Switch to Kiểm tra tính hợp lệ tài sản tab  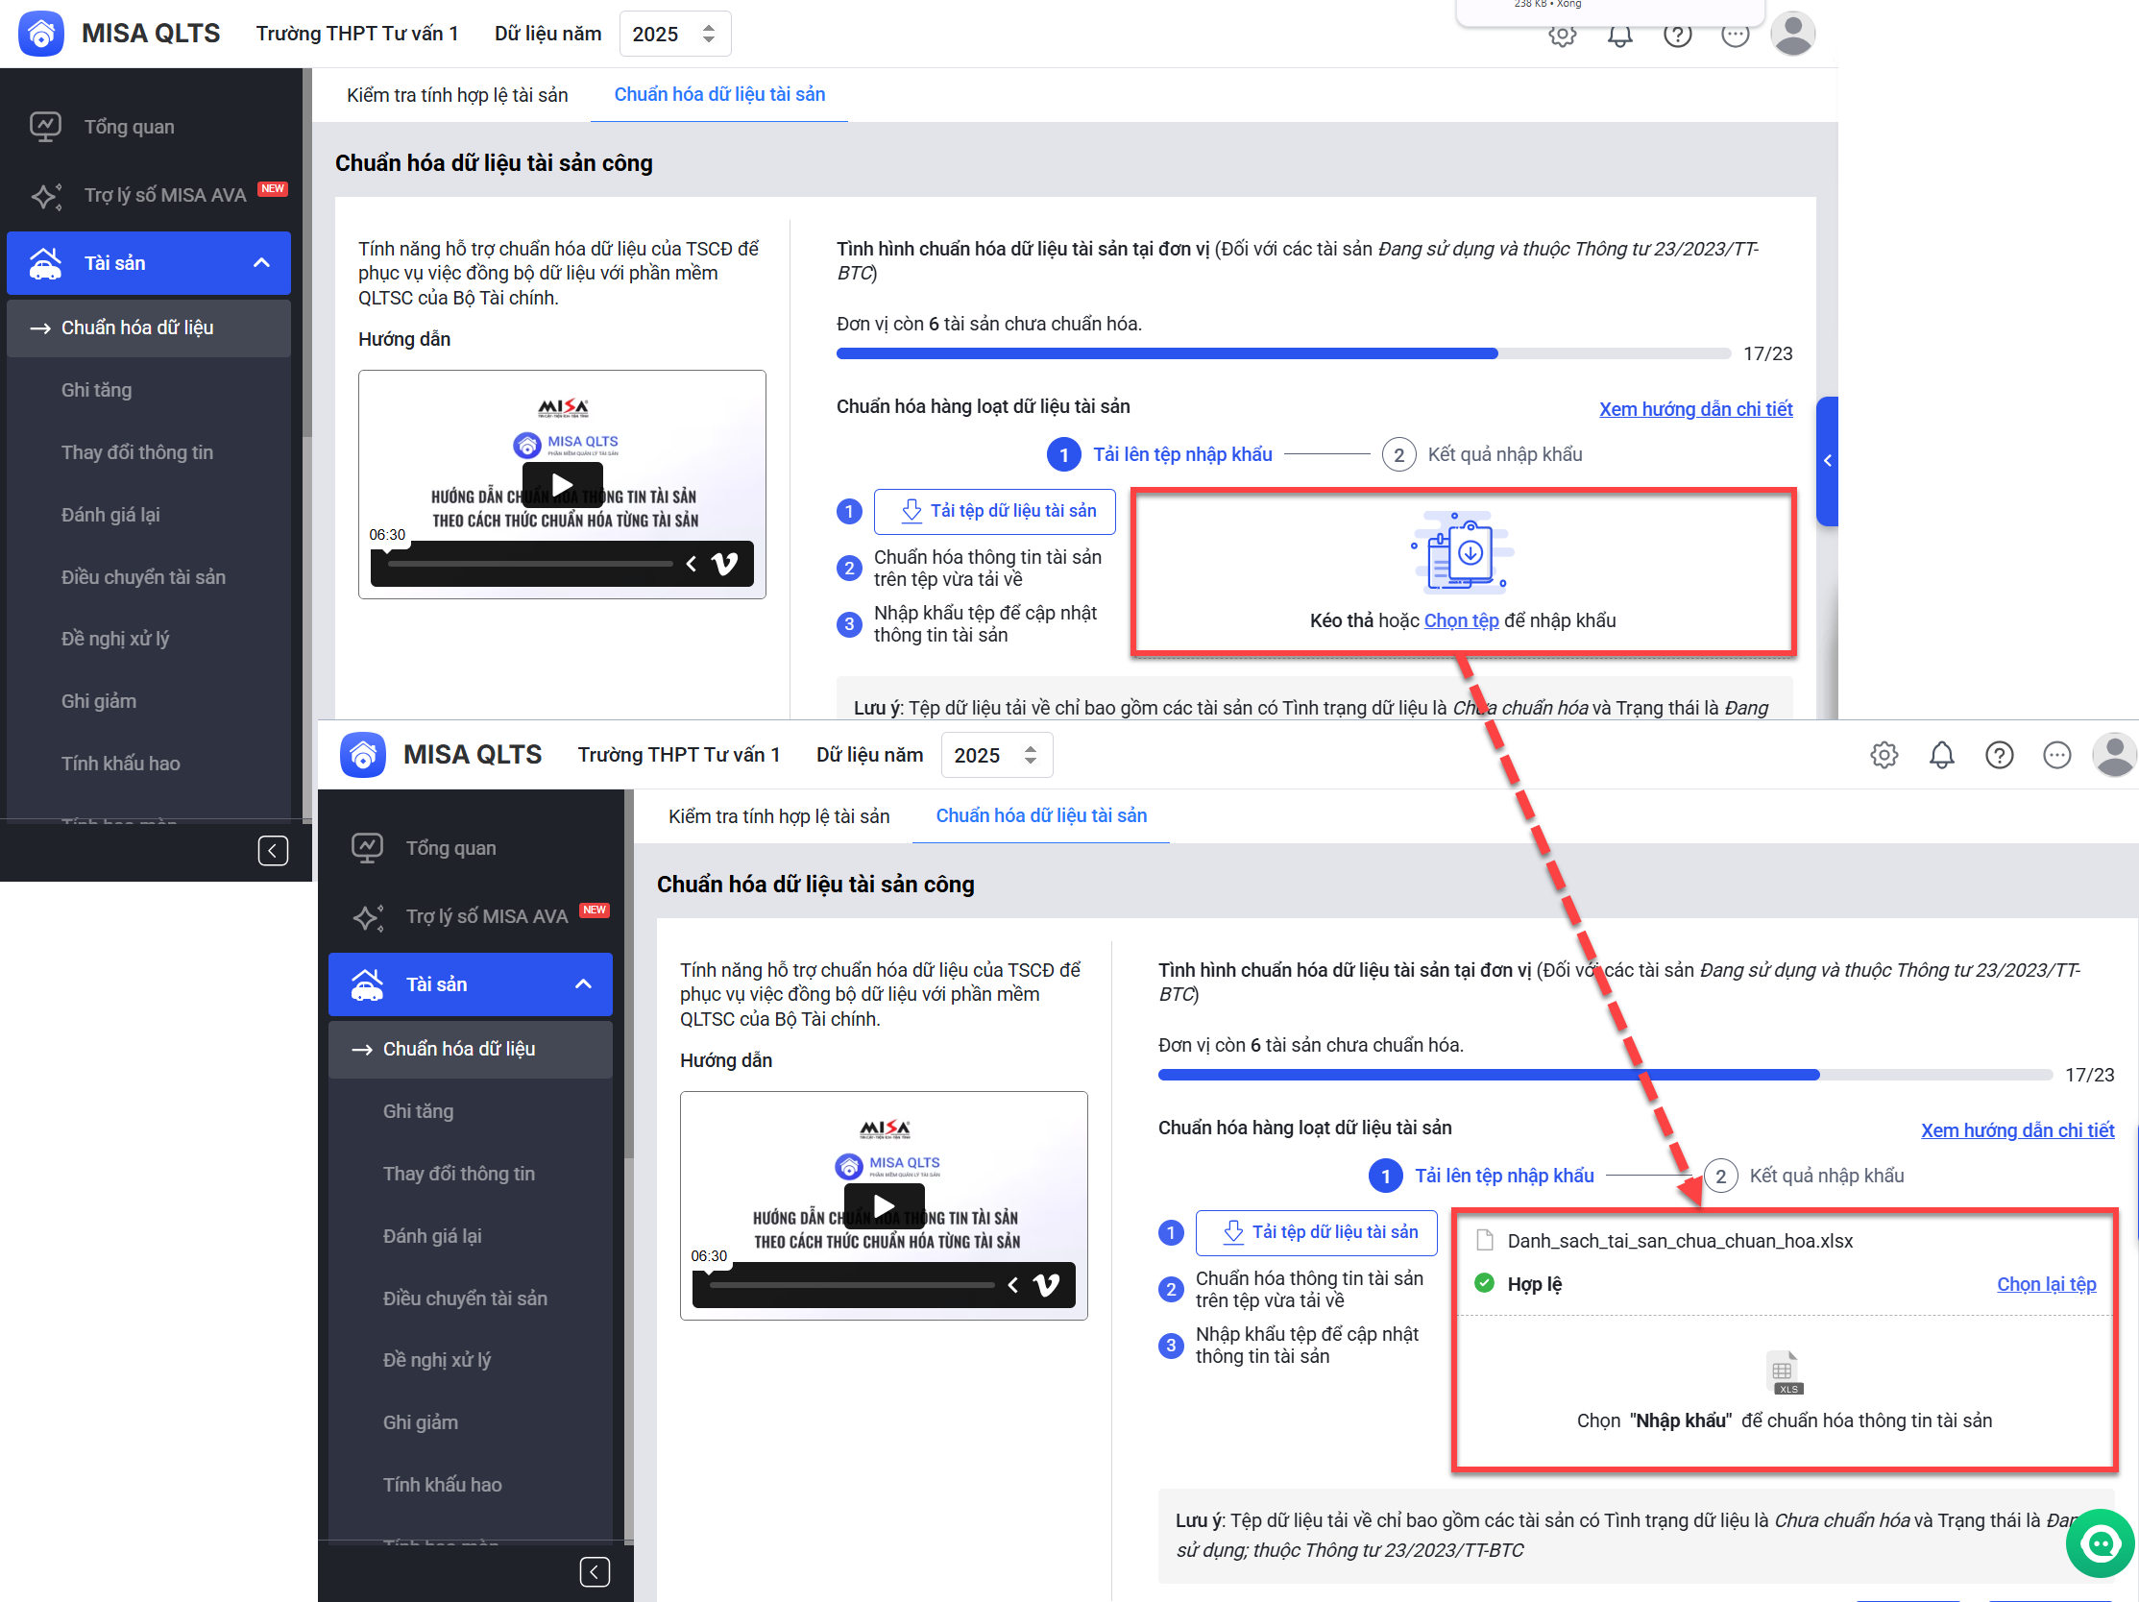[x=456, y=95]
